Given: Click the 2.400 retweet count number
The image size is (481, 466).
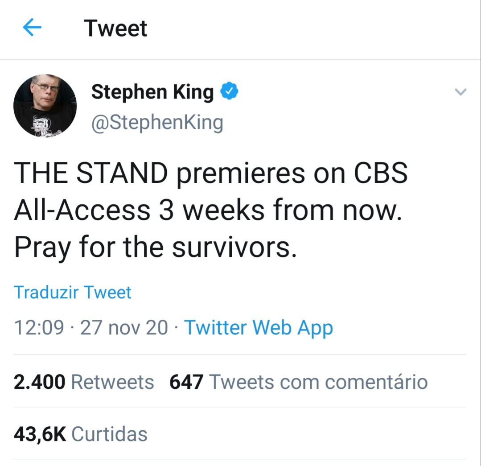Looking at the screenshot, I should [x=40, y=382].
